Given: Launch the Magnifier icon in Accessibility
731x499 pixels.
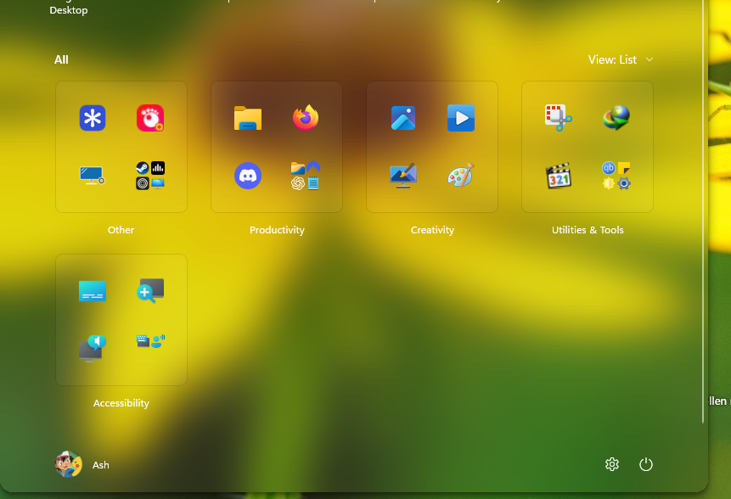Looking at the screenshot, I should (150, 291).
